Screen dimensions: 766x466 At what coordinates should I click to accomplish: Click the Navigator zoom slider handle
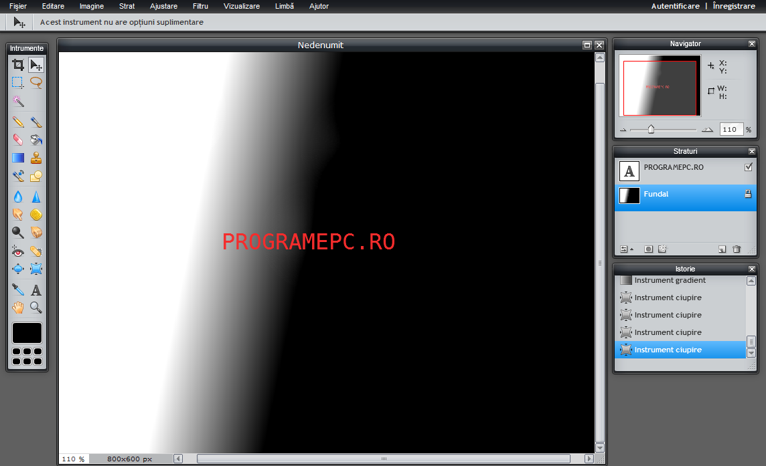651,129
